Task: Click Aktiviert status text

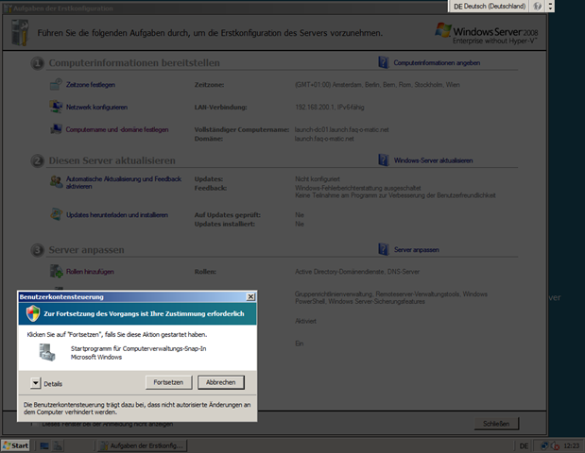Action: [x=305, y=321]
